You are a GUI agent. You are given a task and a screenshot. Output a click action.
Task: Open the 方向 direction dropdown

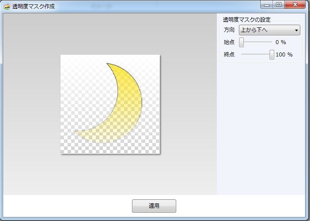pyautogui.click(x=269, y=30)
